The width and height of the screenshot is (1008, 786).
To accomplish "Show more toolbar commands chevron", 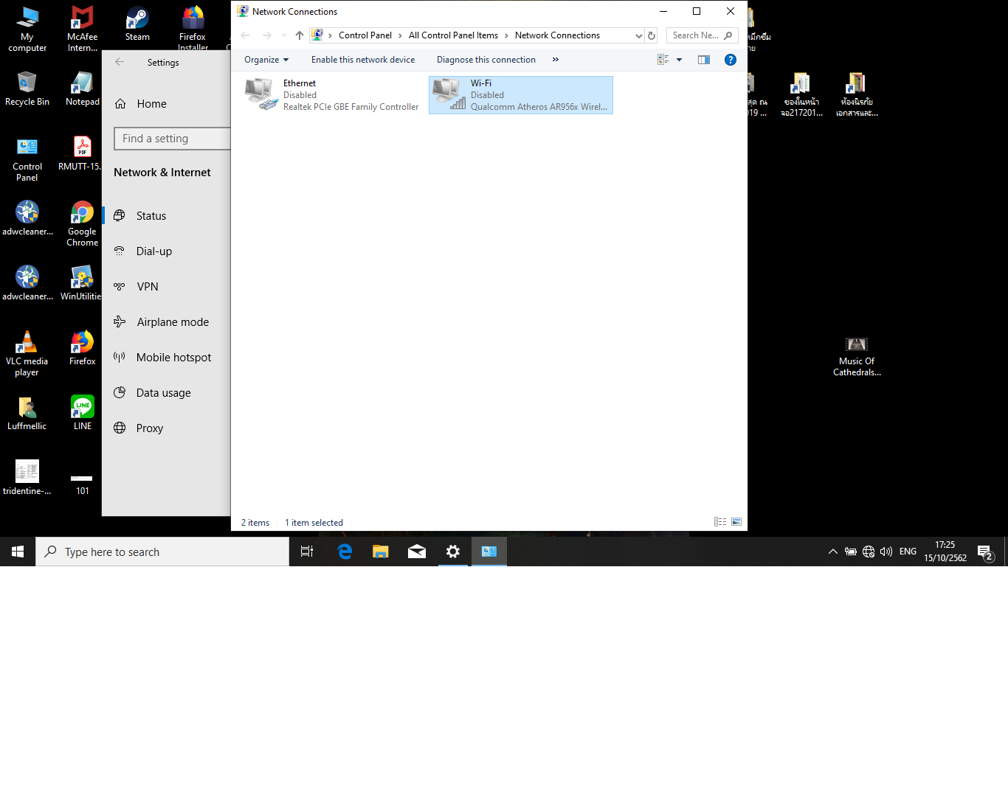I will pyautogui.click(x=556, y=60).
